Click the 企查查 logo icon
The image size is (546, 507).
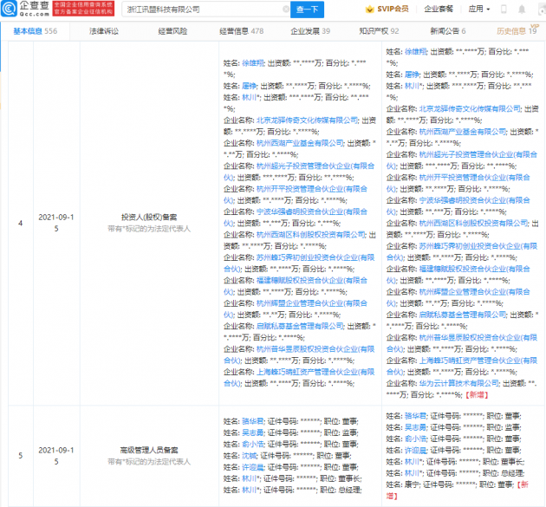(14, 10)
